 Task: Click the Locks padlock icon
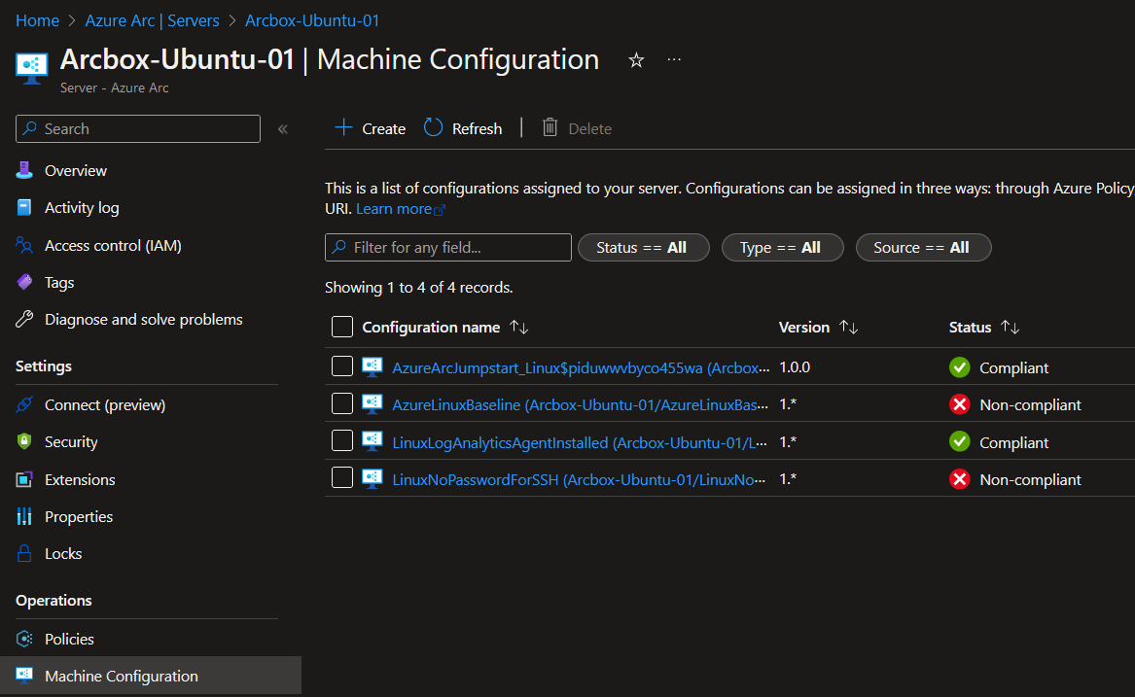[x=24, y=553]
